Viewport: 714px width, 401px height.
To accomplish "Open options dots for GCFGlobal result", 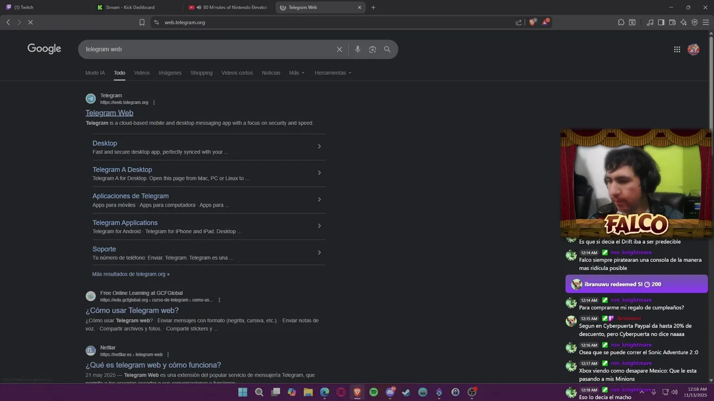I will coord(219,300).
